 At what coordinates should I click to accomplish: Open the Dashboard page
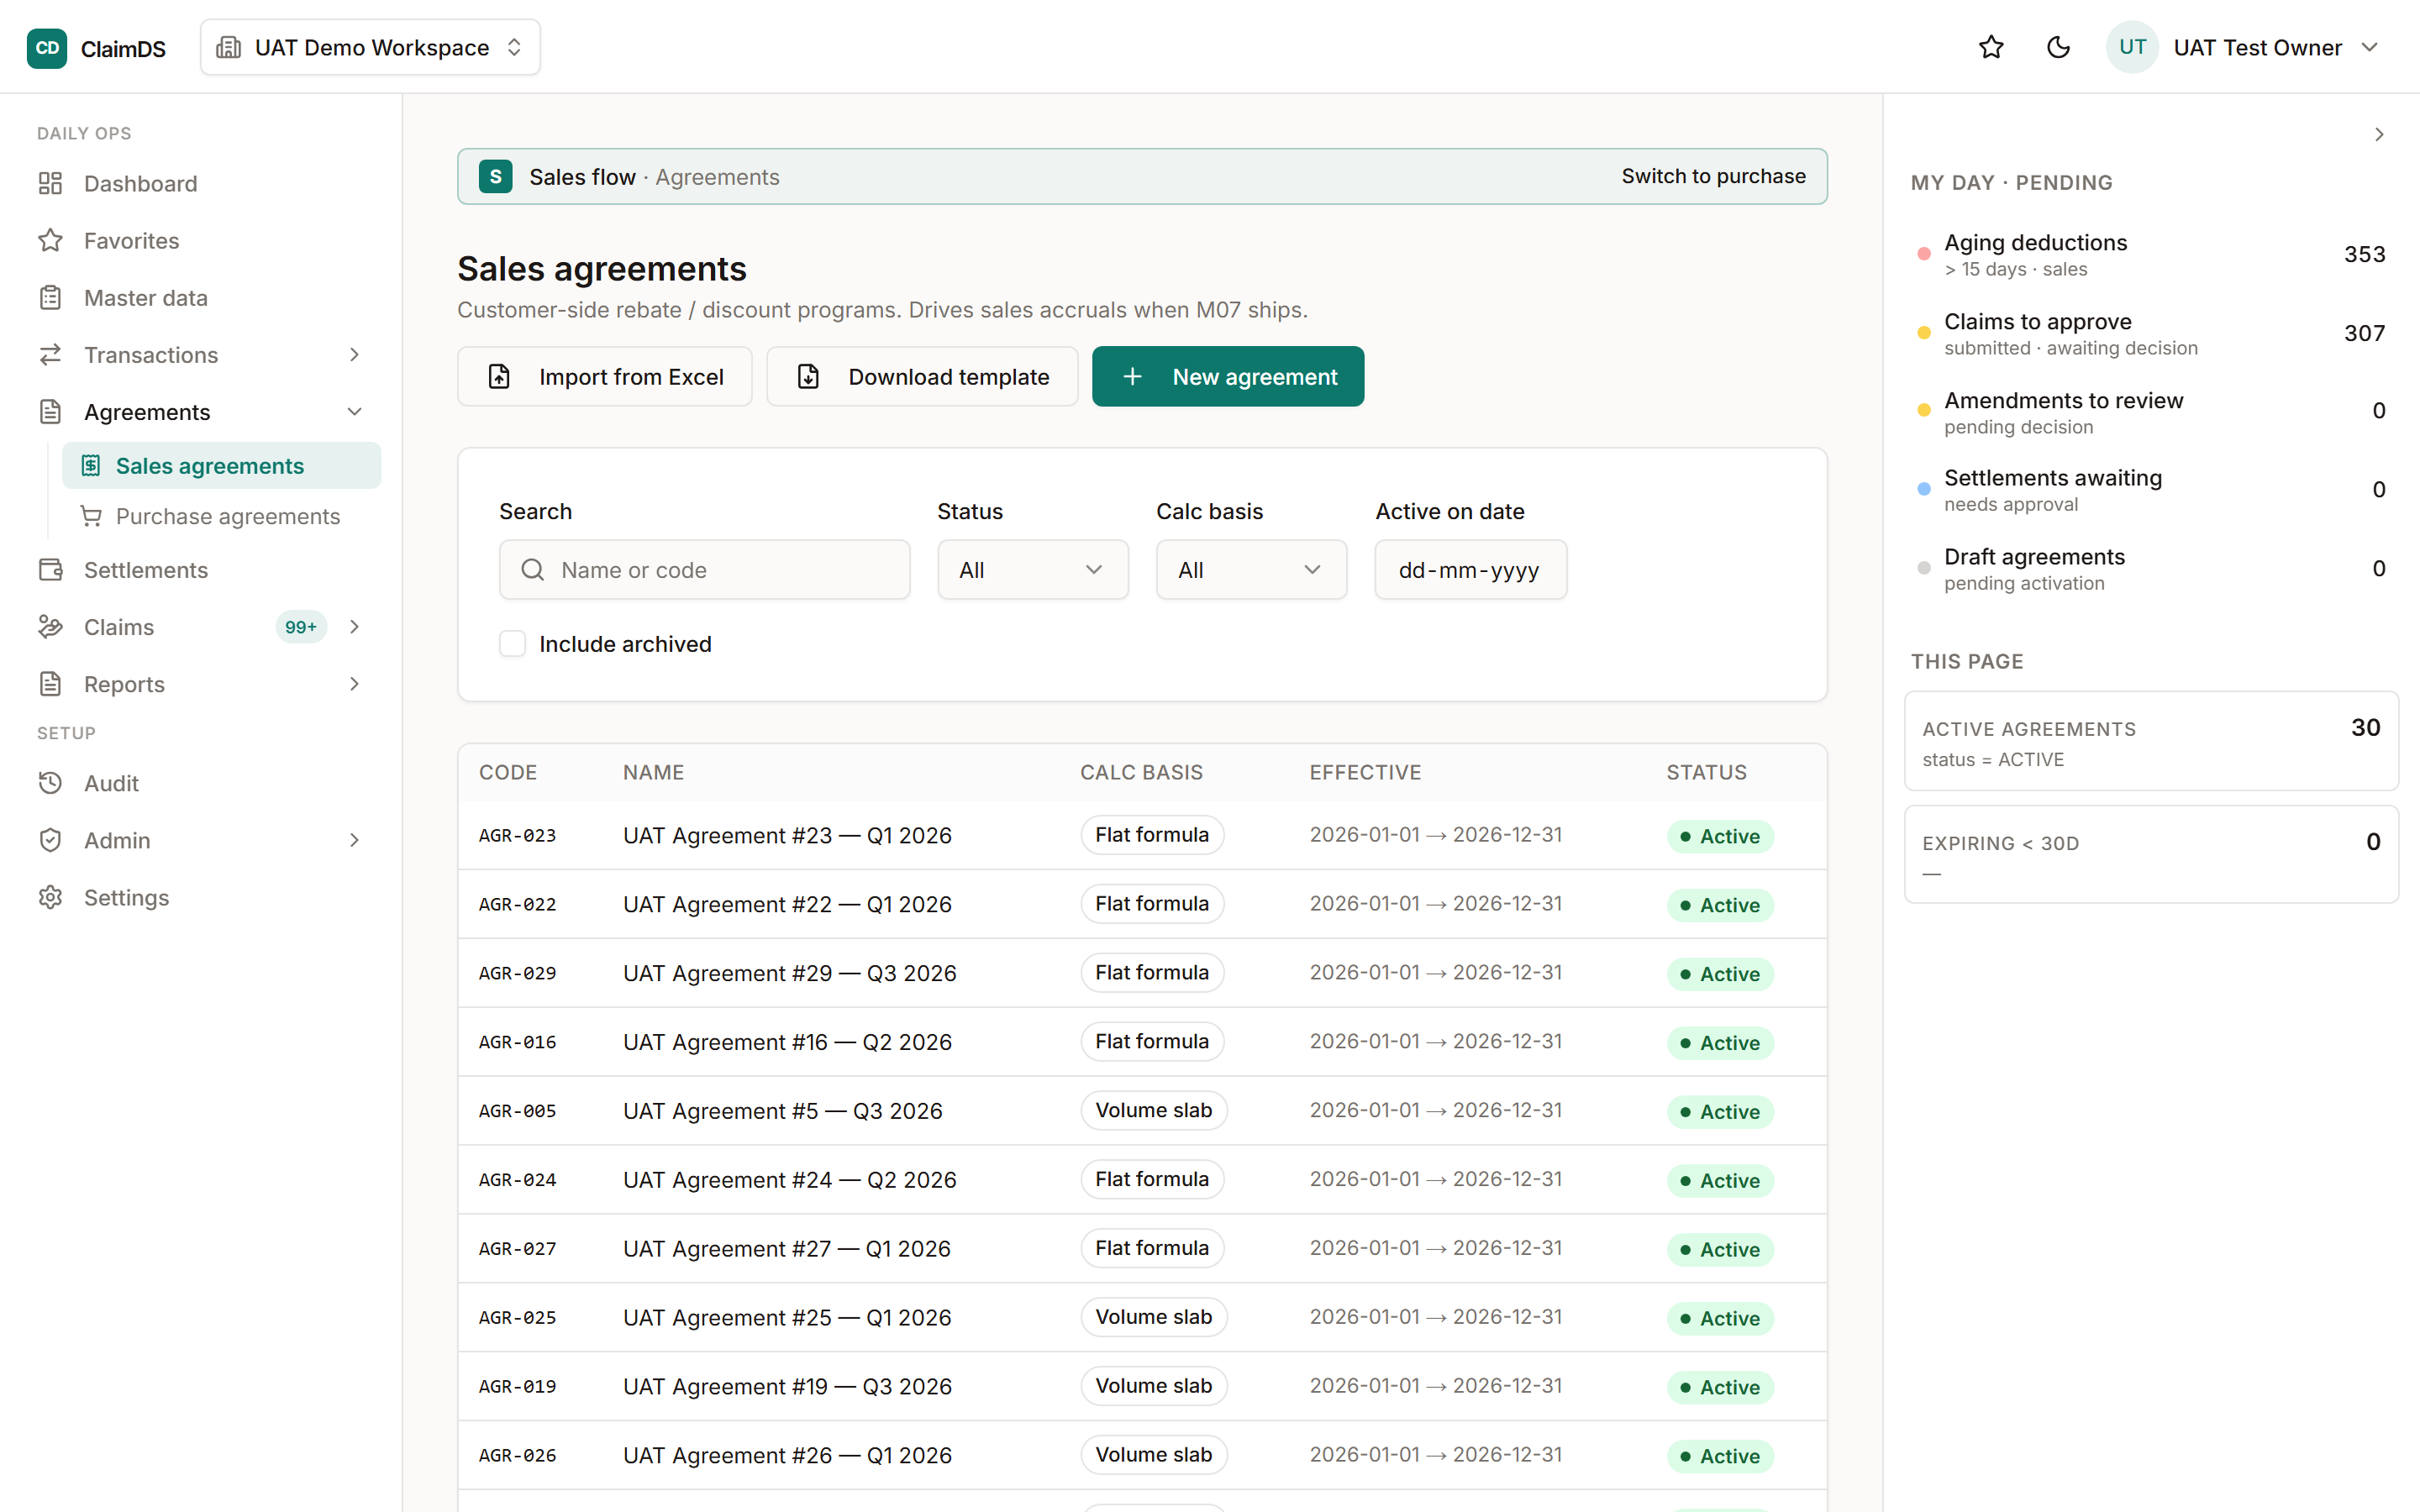point(200,183)
